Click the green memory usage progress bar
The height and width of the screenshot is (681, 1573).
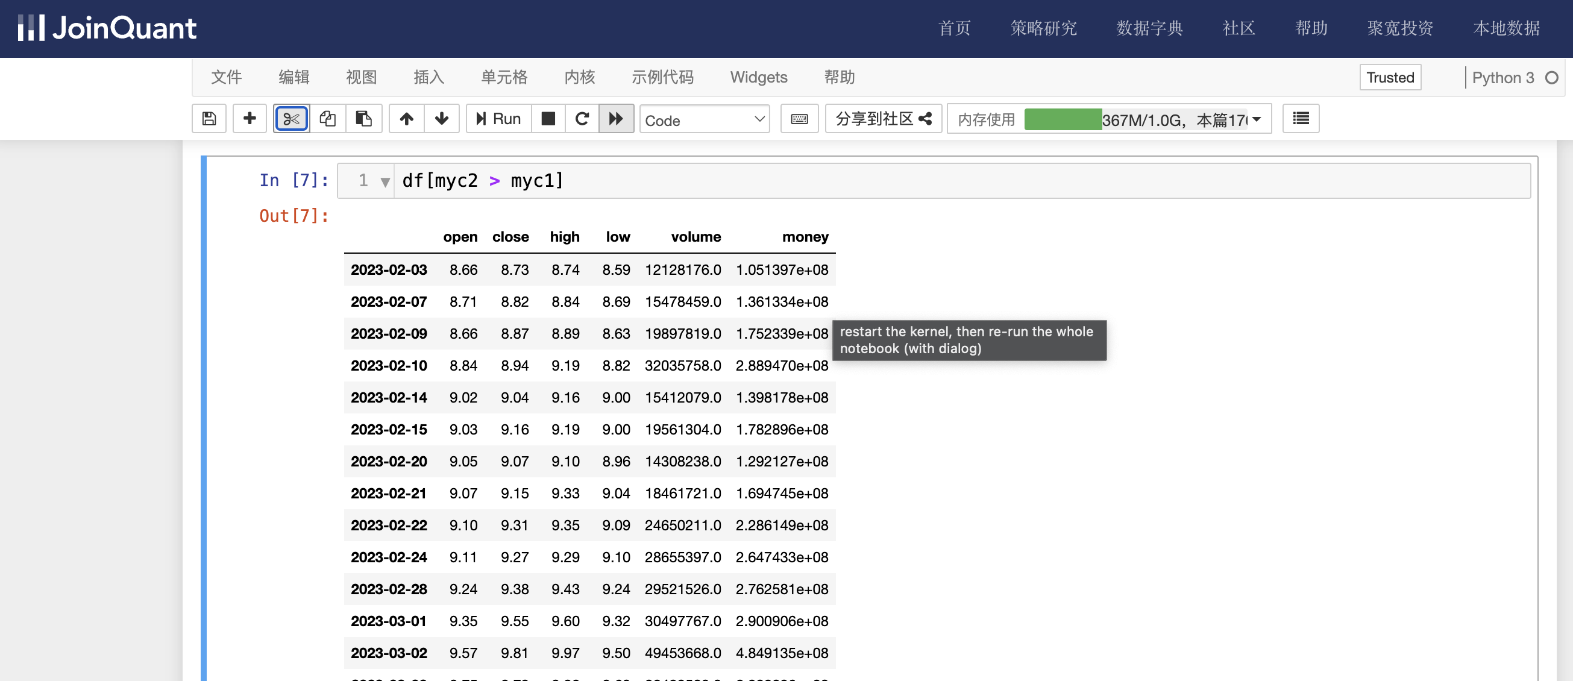[x=1063, y=119]
